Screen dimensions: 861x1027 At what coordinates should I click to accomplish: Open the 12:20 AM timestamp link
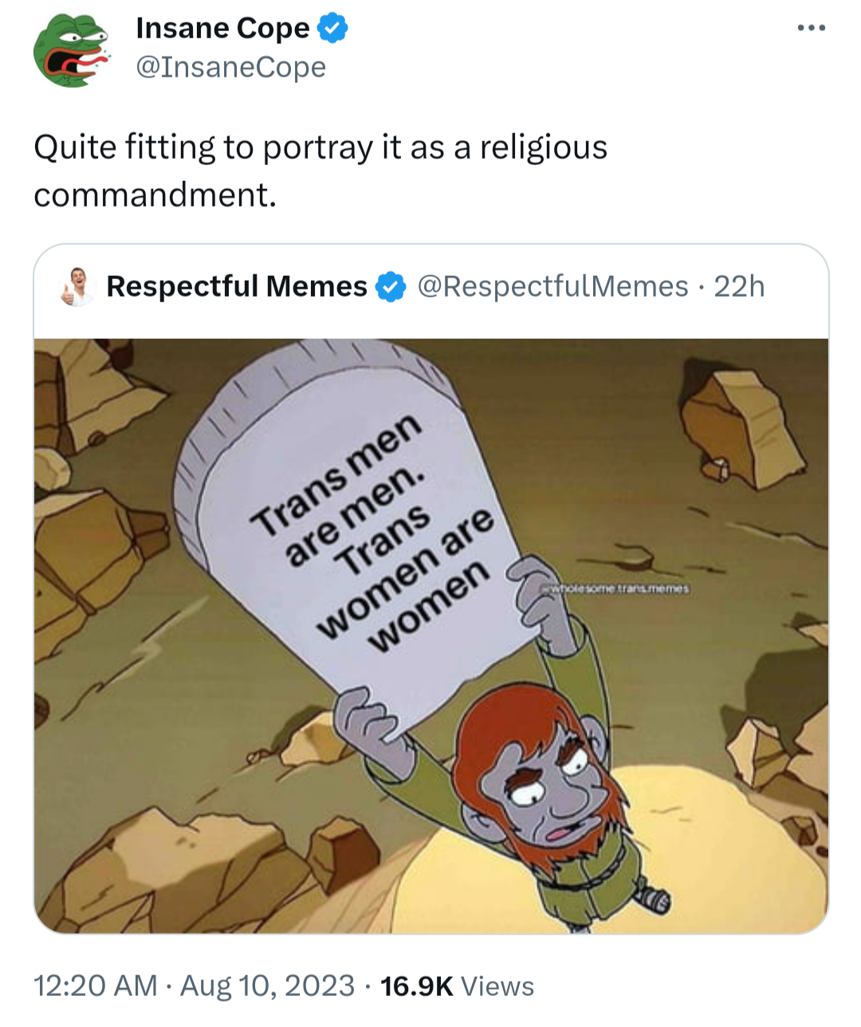(96, 986)
